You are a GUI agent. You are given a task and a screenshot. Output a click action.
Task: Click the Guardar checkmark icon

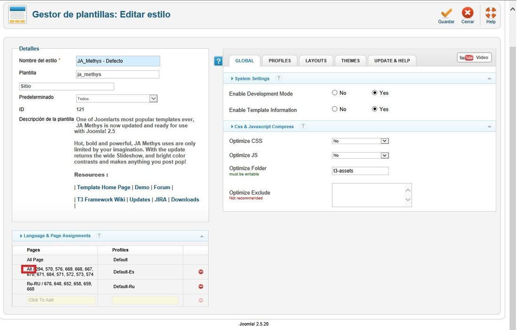tap(446, 13)
